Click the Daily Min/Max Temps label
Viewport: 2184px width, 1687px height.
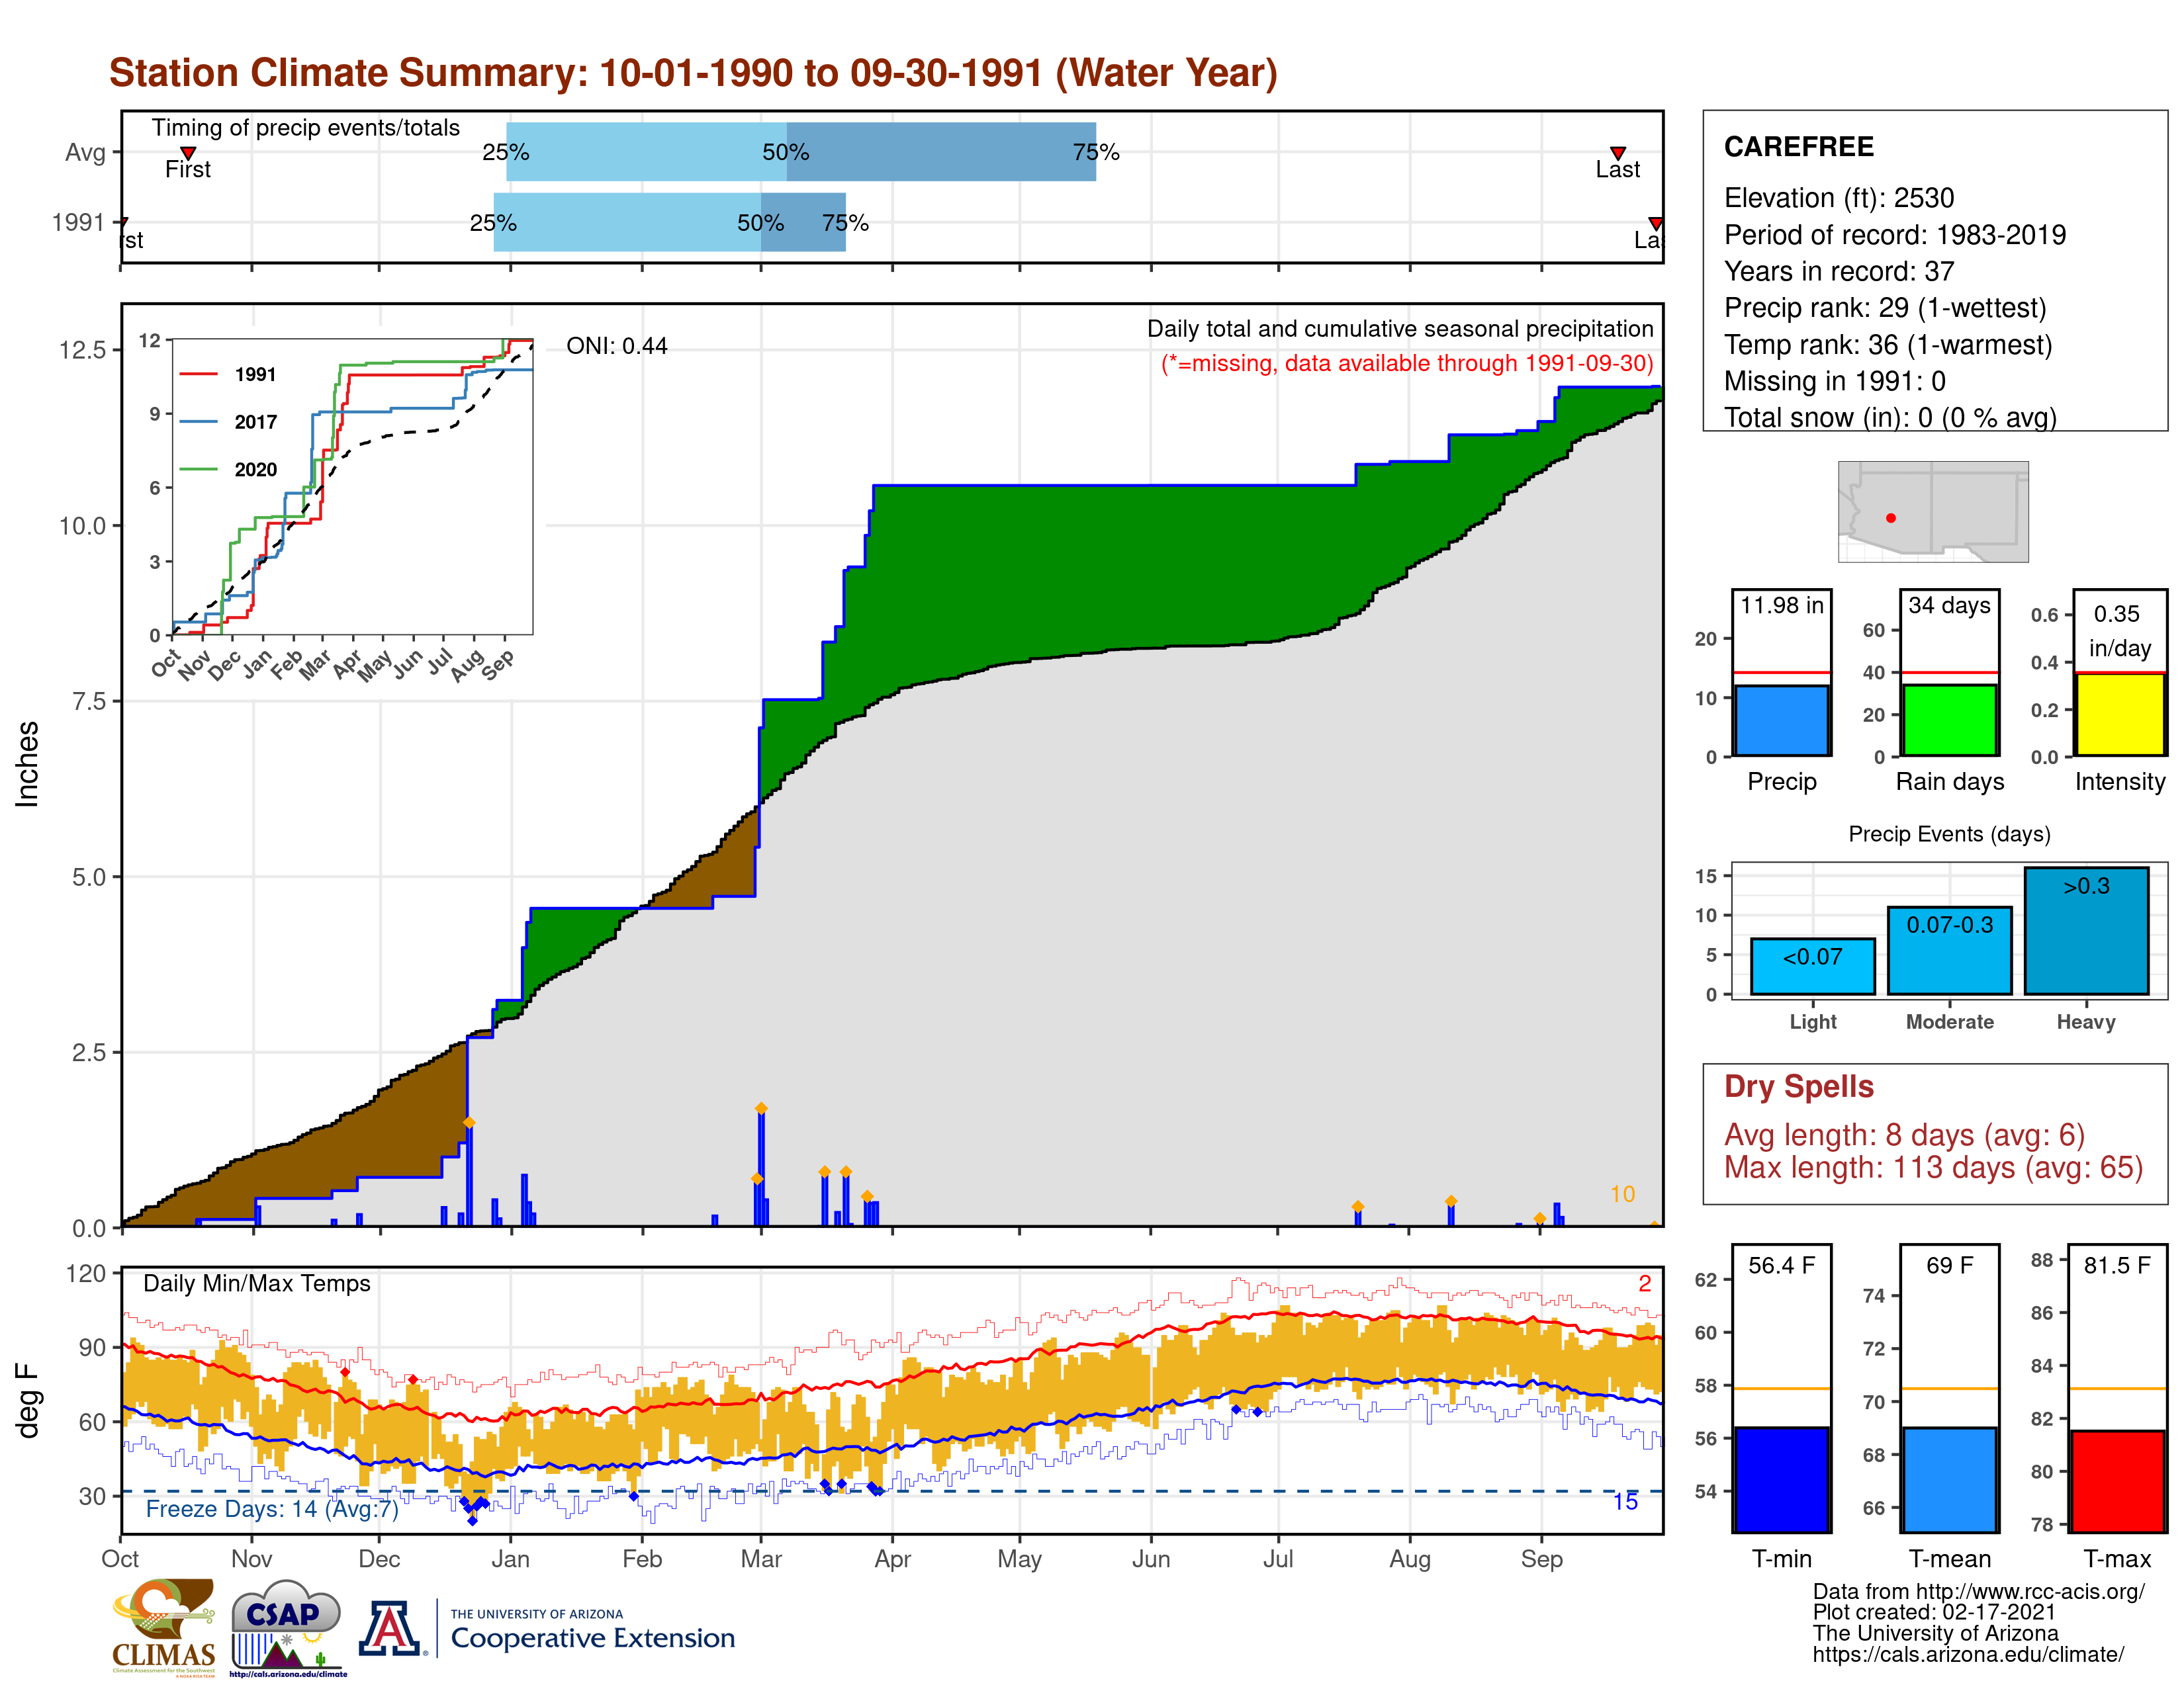tap(256, 1283)
